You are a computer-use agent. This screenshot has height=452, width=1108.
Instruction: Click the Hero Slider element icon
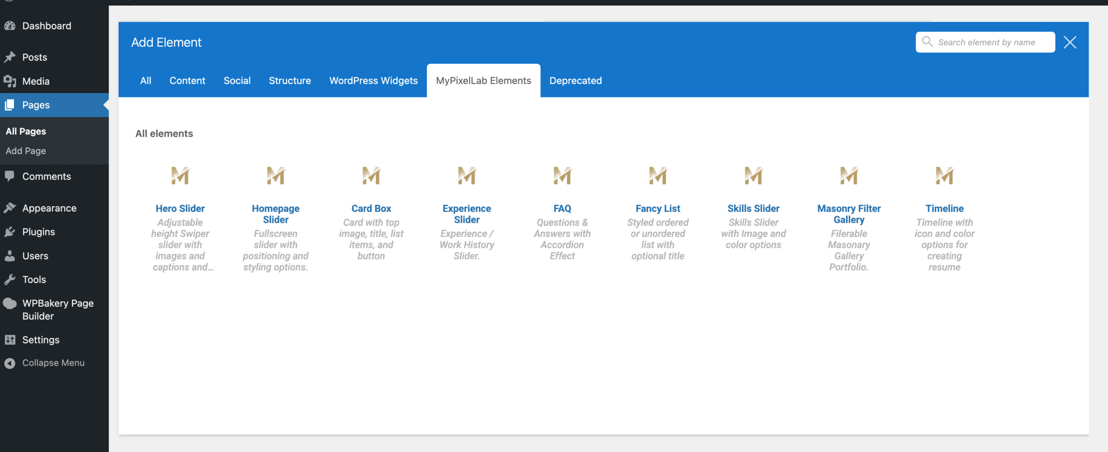[180, 176]
